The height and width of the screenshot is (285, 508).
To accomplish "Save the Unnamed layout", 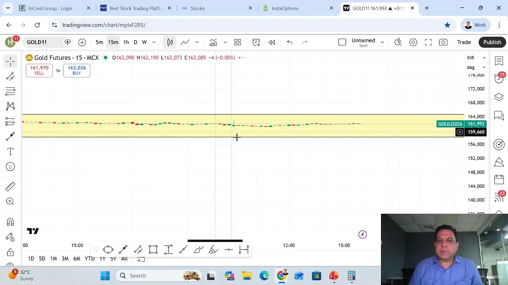I will pyautogui.click(x=363, y=46).
